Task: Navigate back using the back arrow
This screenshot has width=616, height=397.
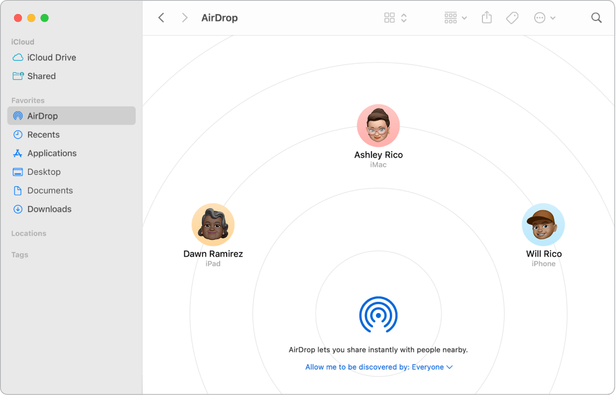Action: click(161, 17)
